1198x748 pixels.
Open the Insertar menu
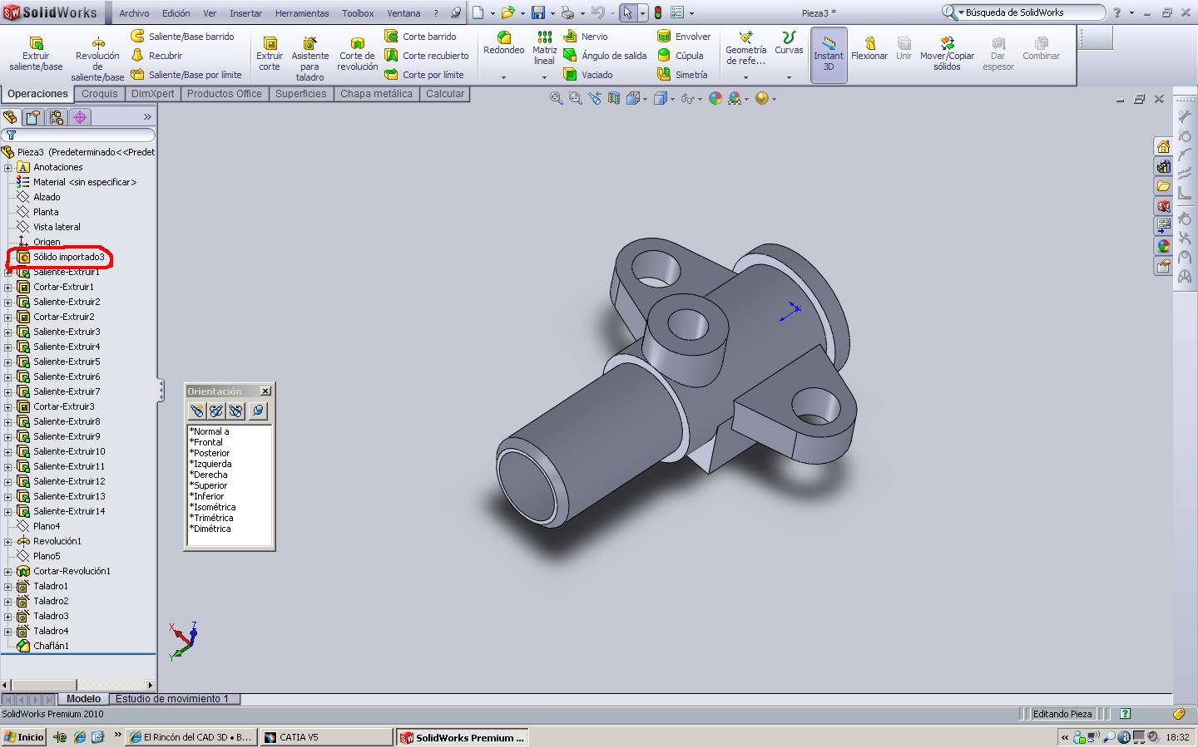point(245,13)
